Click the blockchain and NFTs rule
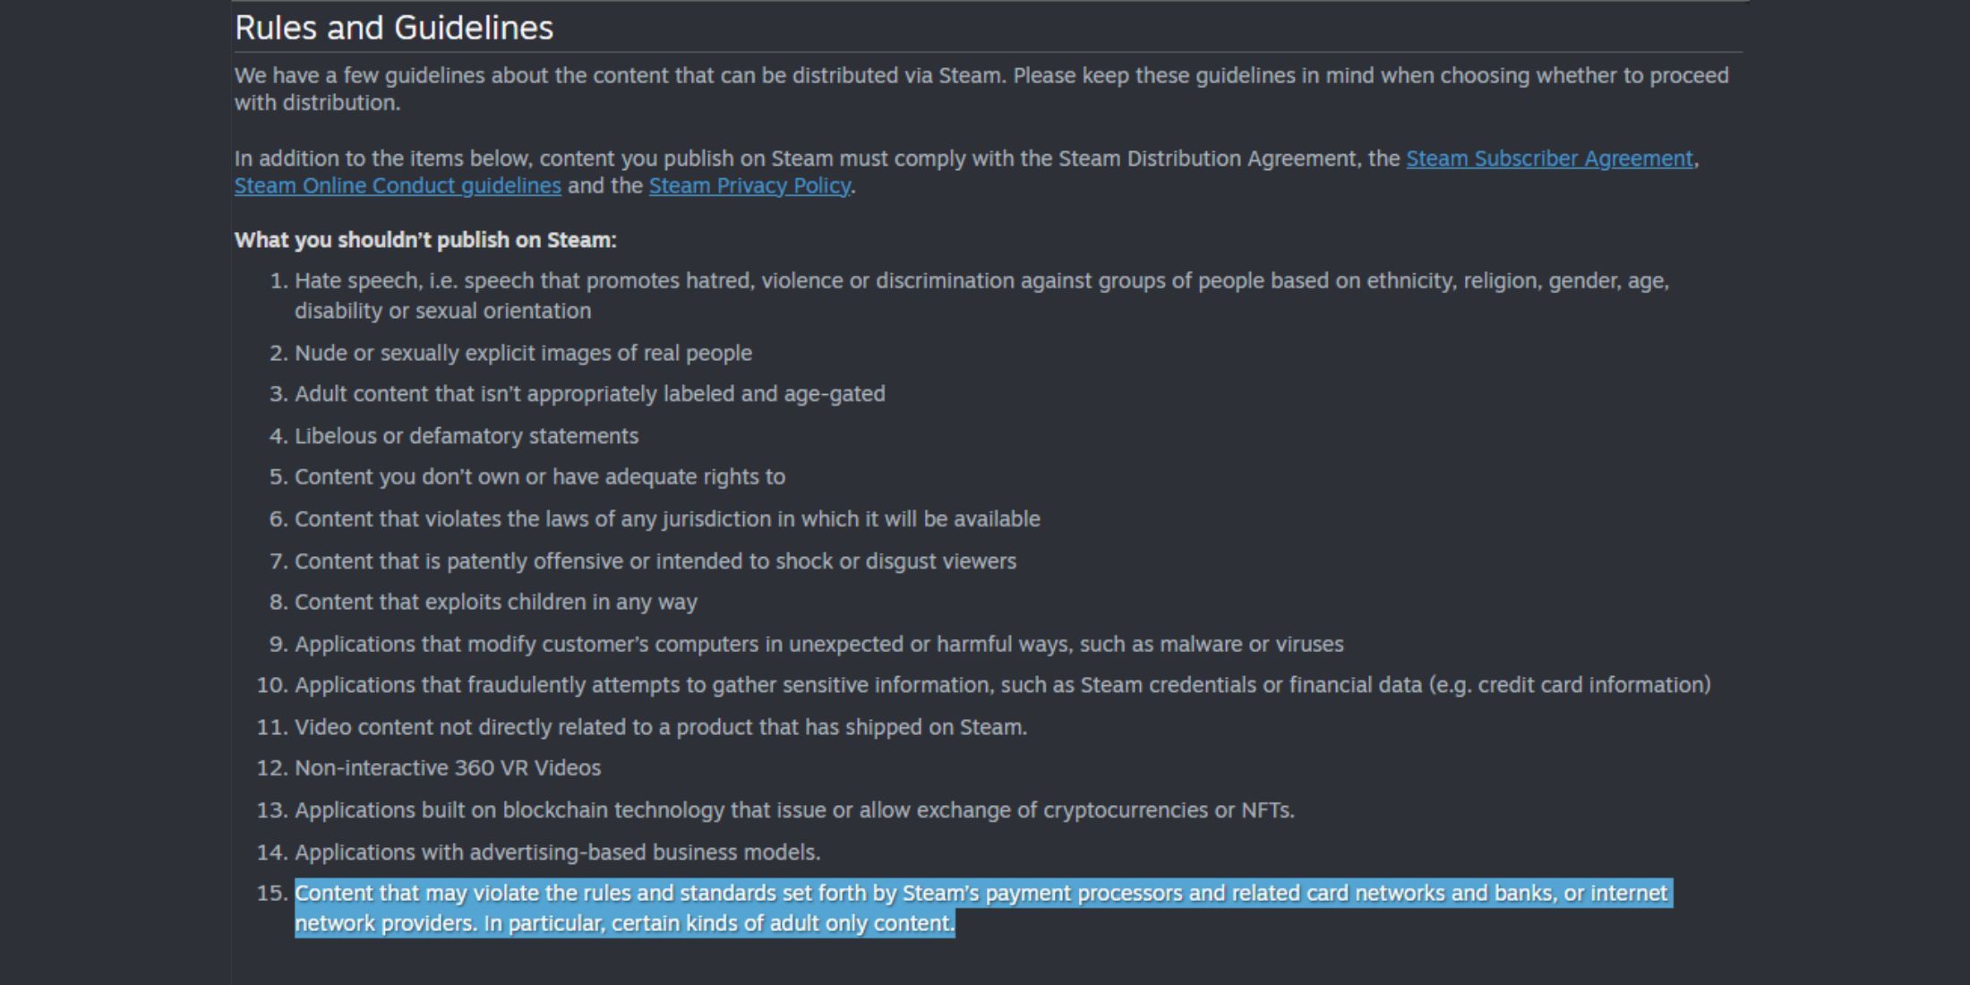Screen dimensions: 1970x985 tap(794, 810)
